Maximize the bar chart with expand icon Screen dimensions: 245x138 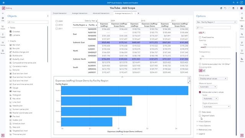point(189,82)
